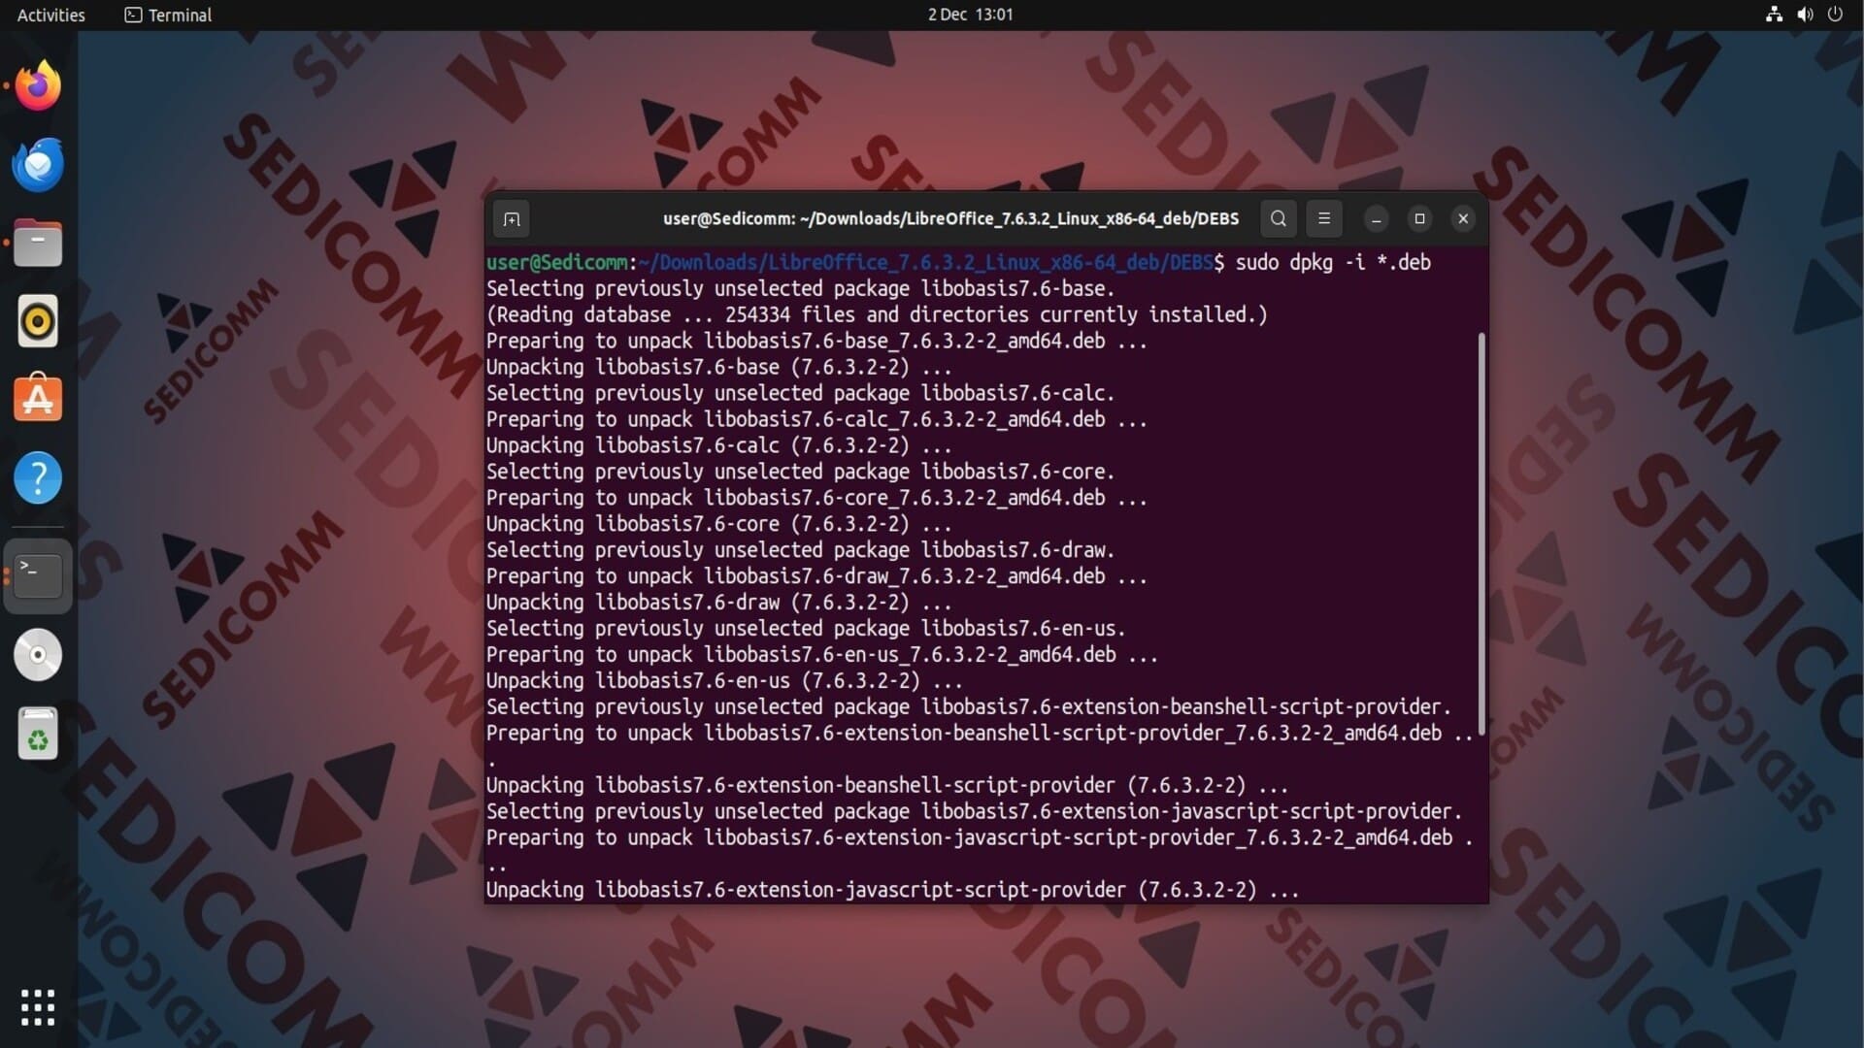Click 'Selecting previously unselected package libobasis7.6-base.' line
Image resolution: width=1864 pixels, height=1048 pixels.
pyautogui.click(x=800, y=288)
